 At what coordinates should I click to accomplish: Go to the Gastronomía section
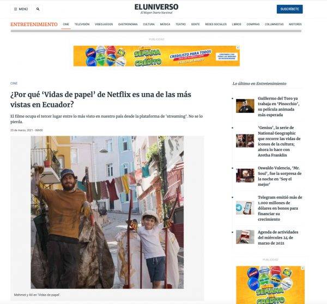(x=128, y=25)
